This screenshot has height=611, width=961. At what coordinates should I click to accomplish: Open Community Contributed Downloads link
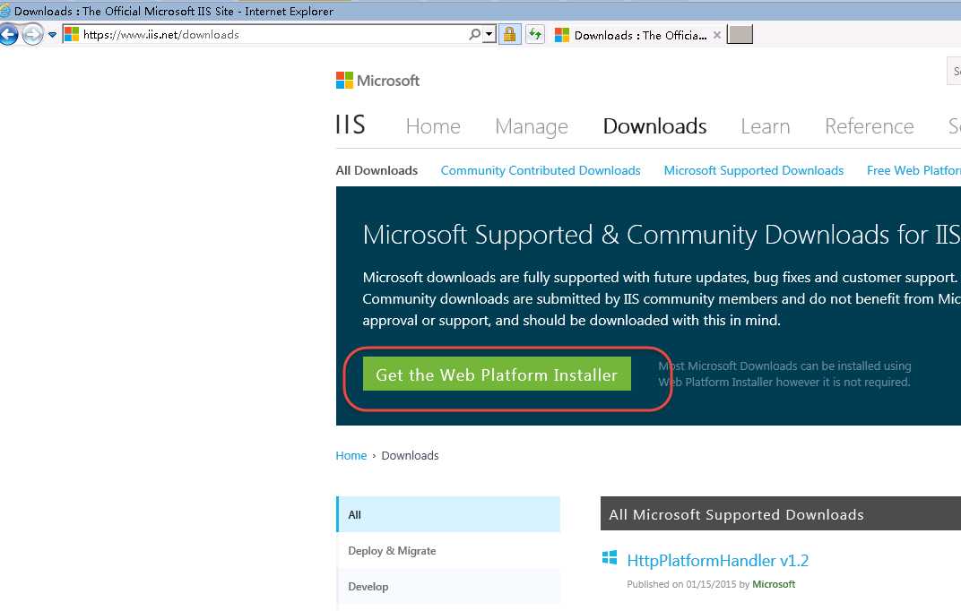(x=541, y=170)
